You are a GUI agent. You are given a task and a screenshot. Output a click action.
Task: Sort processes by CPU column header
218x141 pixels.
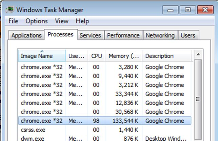coord(97,56)
